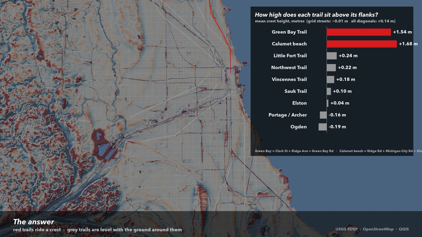Click the grey Vincennes Trail bar
The height and width of the screenshot is (237, 422).
click(x=330, y=80)
